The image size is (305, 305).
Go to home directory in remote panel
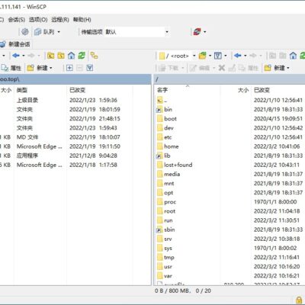click(294, 56)
